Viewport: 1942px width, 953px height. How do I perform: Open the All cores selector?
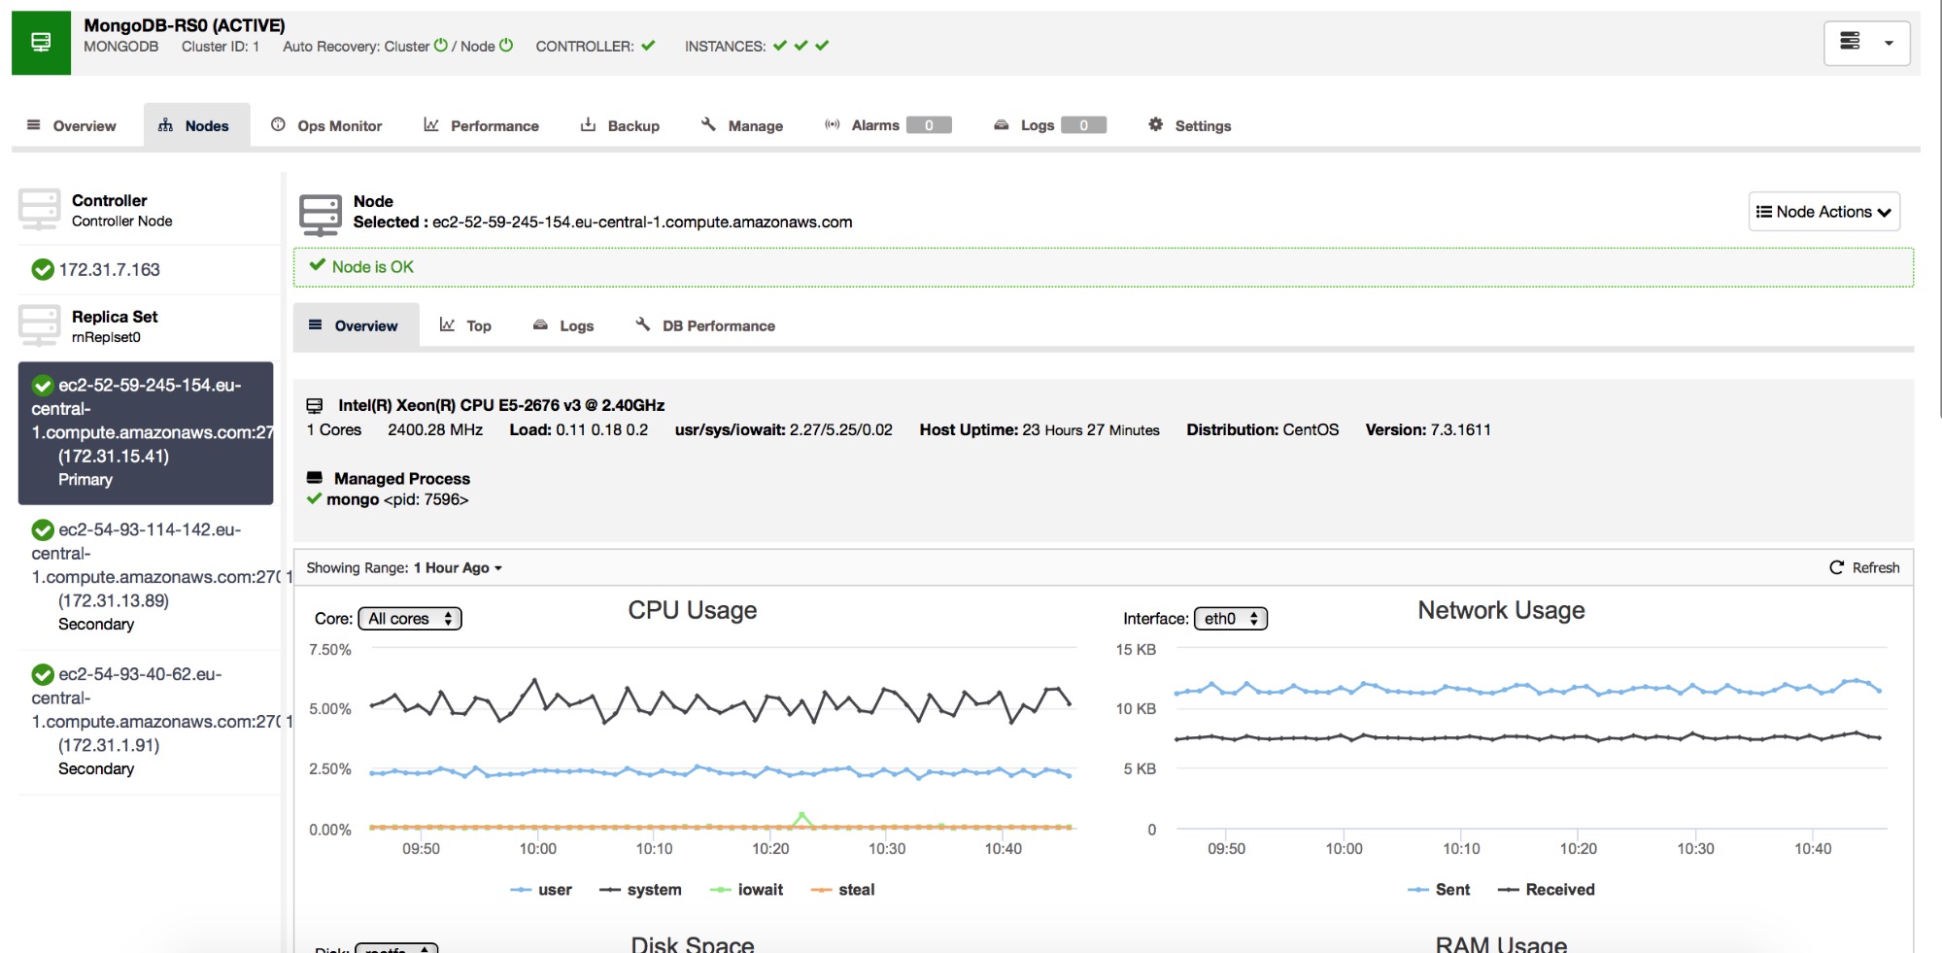pos(410,619)
